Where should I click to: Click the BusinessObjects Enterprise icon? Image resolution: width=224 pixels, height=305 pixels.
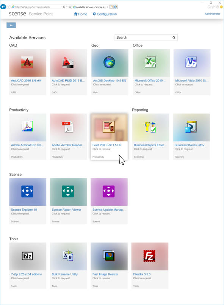150,127
